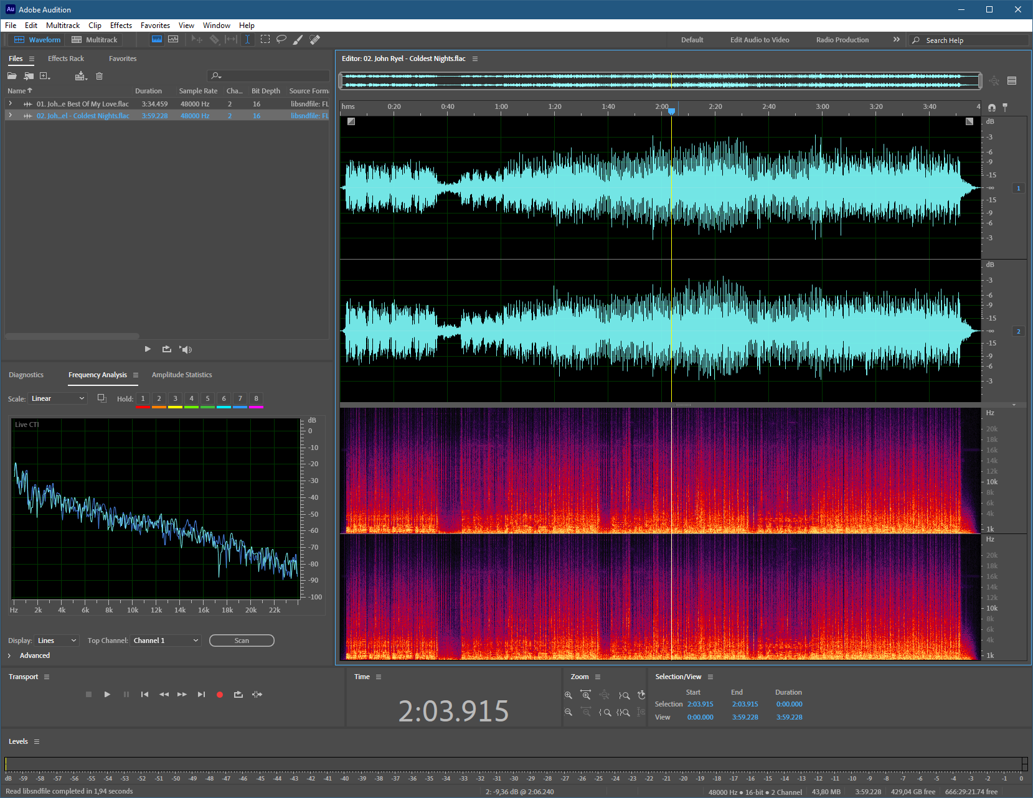Click the Open File folder icon
The image size is (1033, 798).
12,76
